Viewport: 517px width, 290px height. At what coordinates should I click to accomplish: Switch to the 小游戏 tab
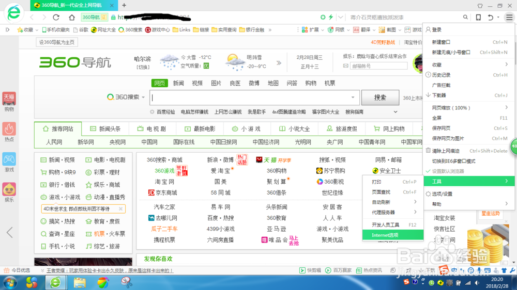click(x=247, y=128)
